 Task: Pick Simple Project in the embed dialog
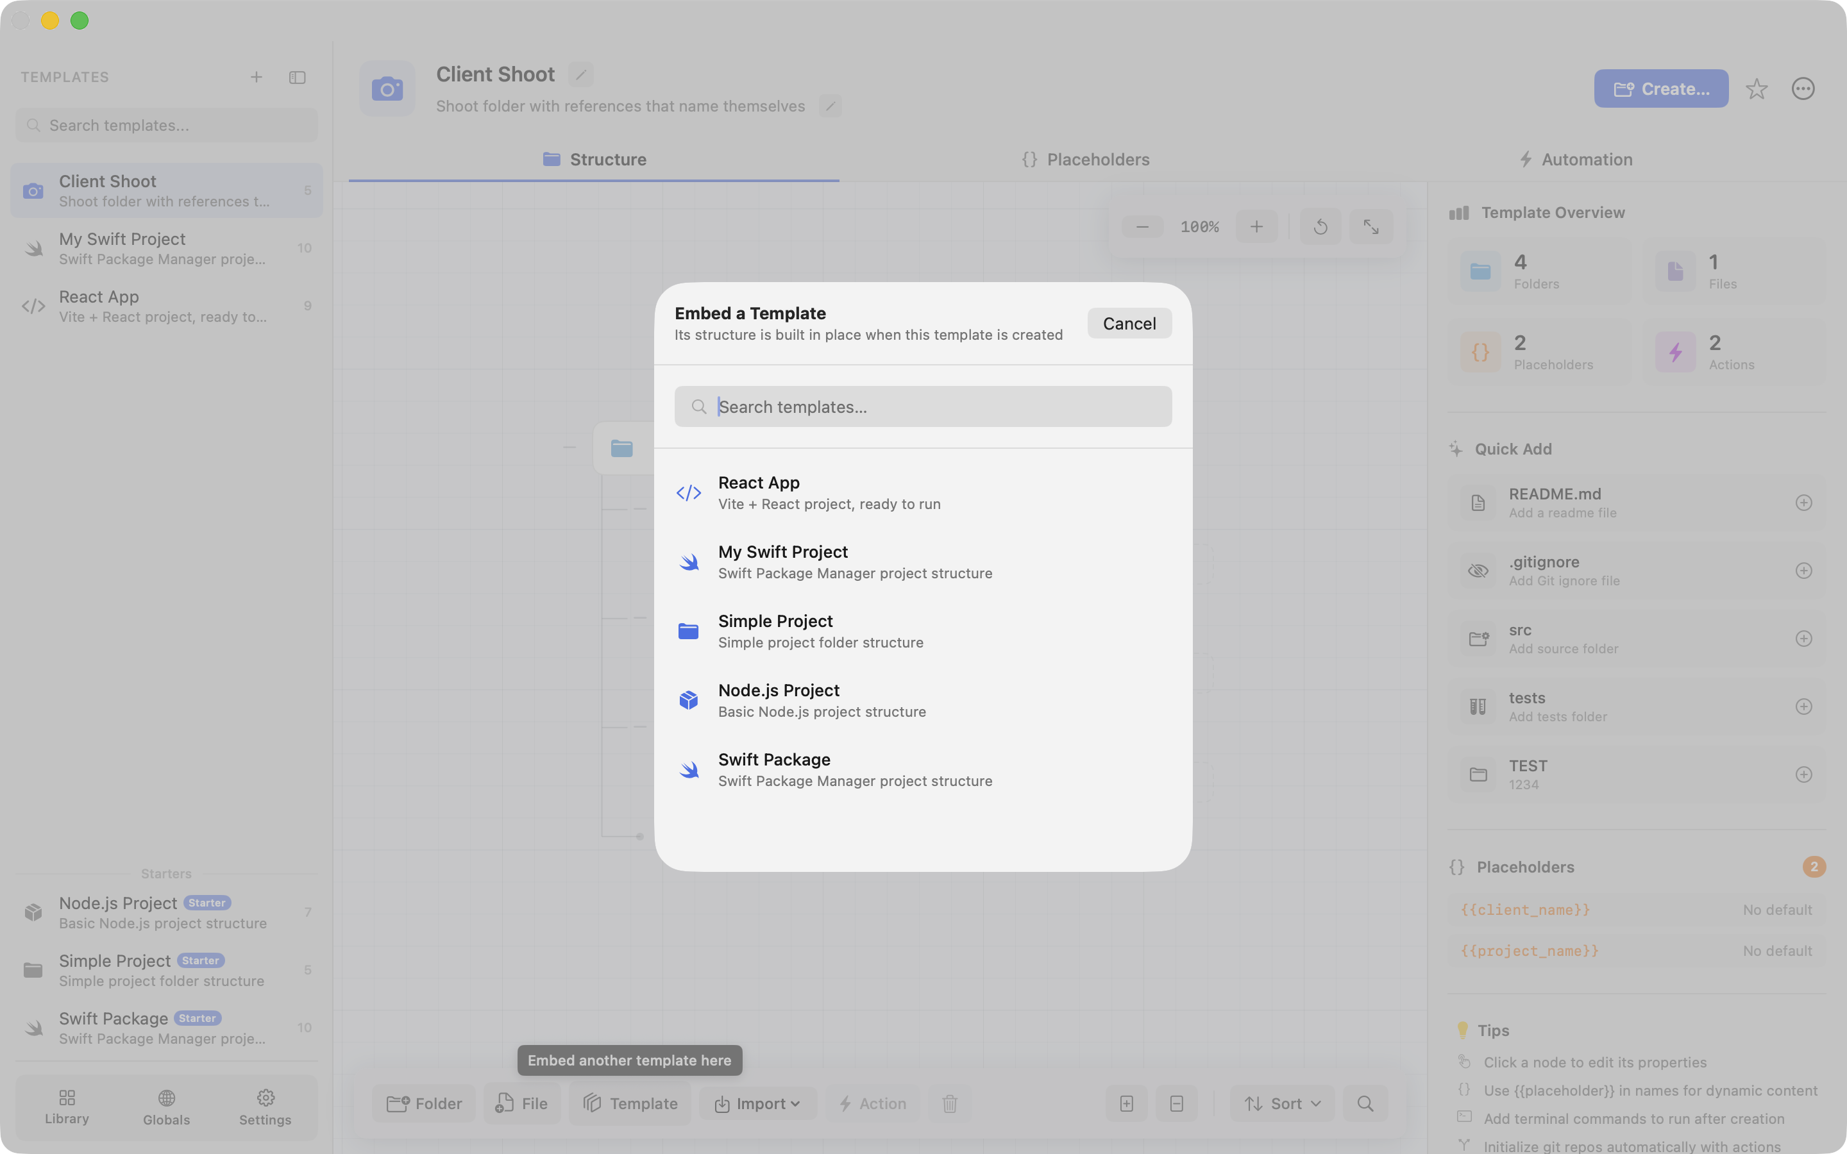point(923,631)
